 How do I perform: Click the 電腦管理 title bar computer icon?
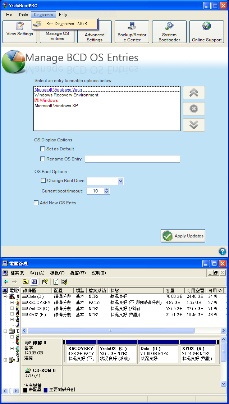click(5, 263)
